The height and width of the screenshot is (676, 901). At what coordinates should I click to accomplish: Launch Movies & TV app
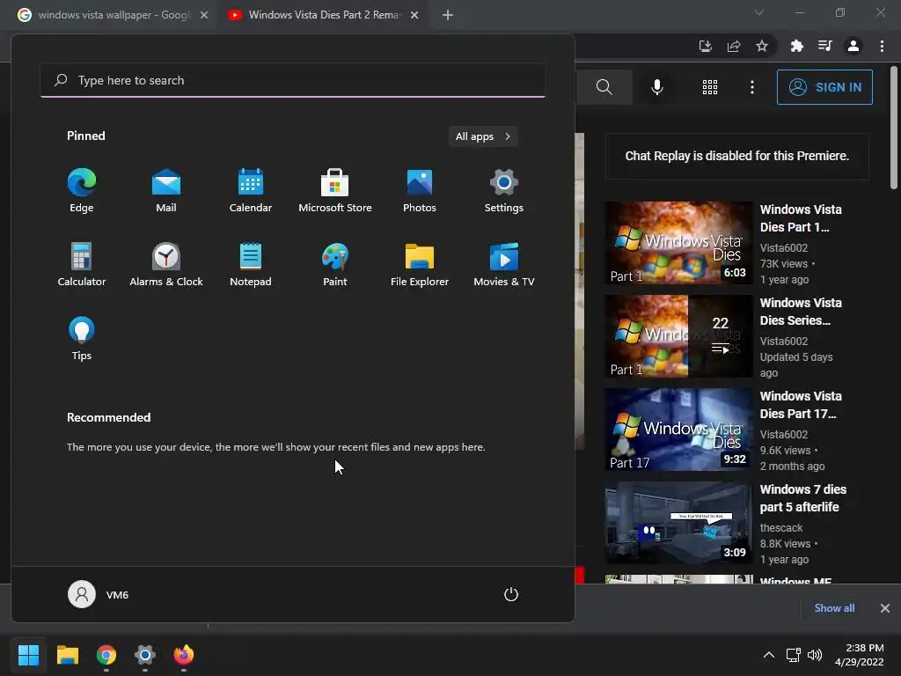pos(504,264)
